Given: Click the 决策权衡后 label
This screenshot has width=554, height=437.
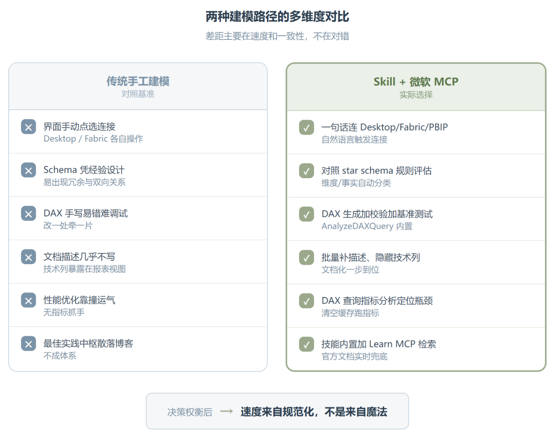Looking at the screenshot, I should 190,412.
